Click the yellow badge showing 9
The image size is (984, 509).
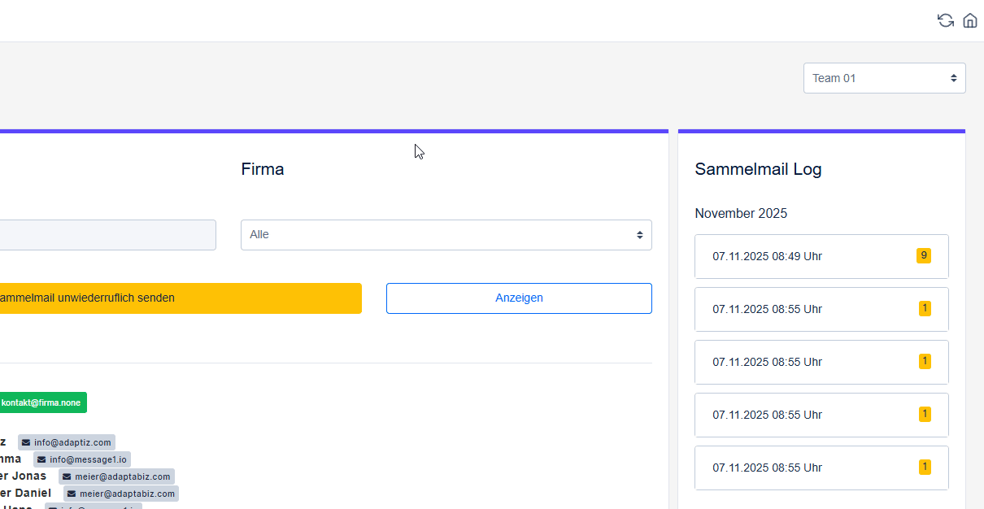click(923, 255)
